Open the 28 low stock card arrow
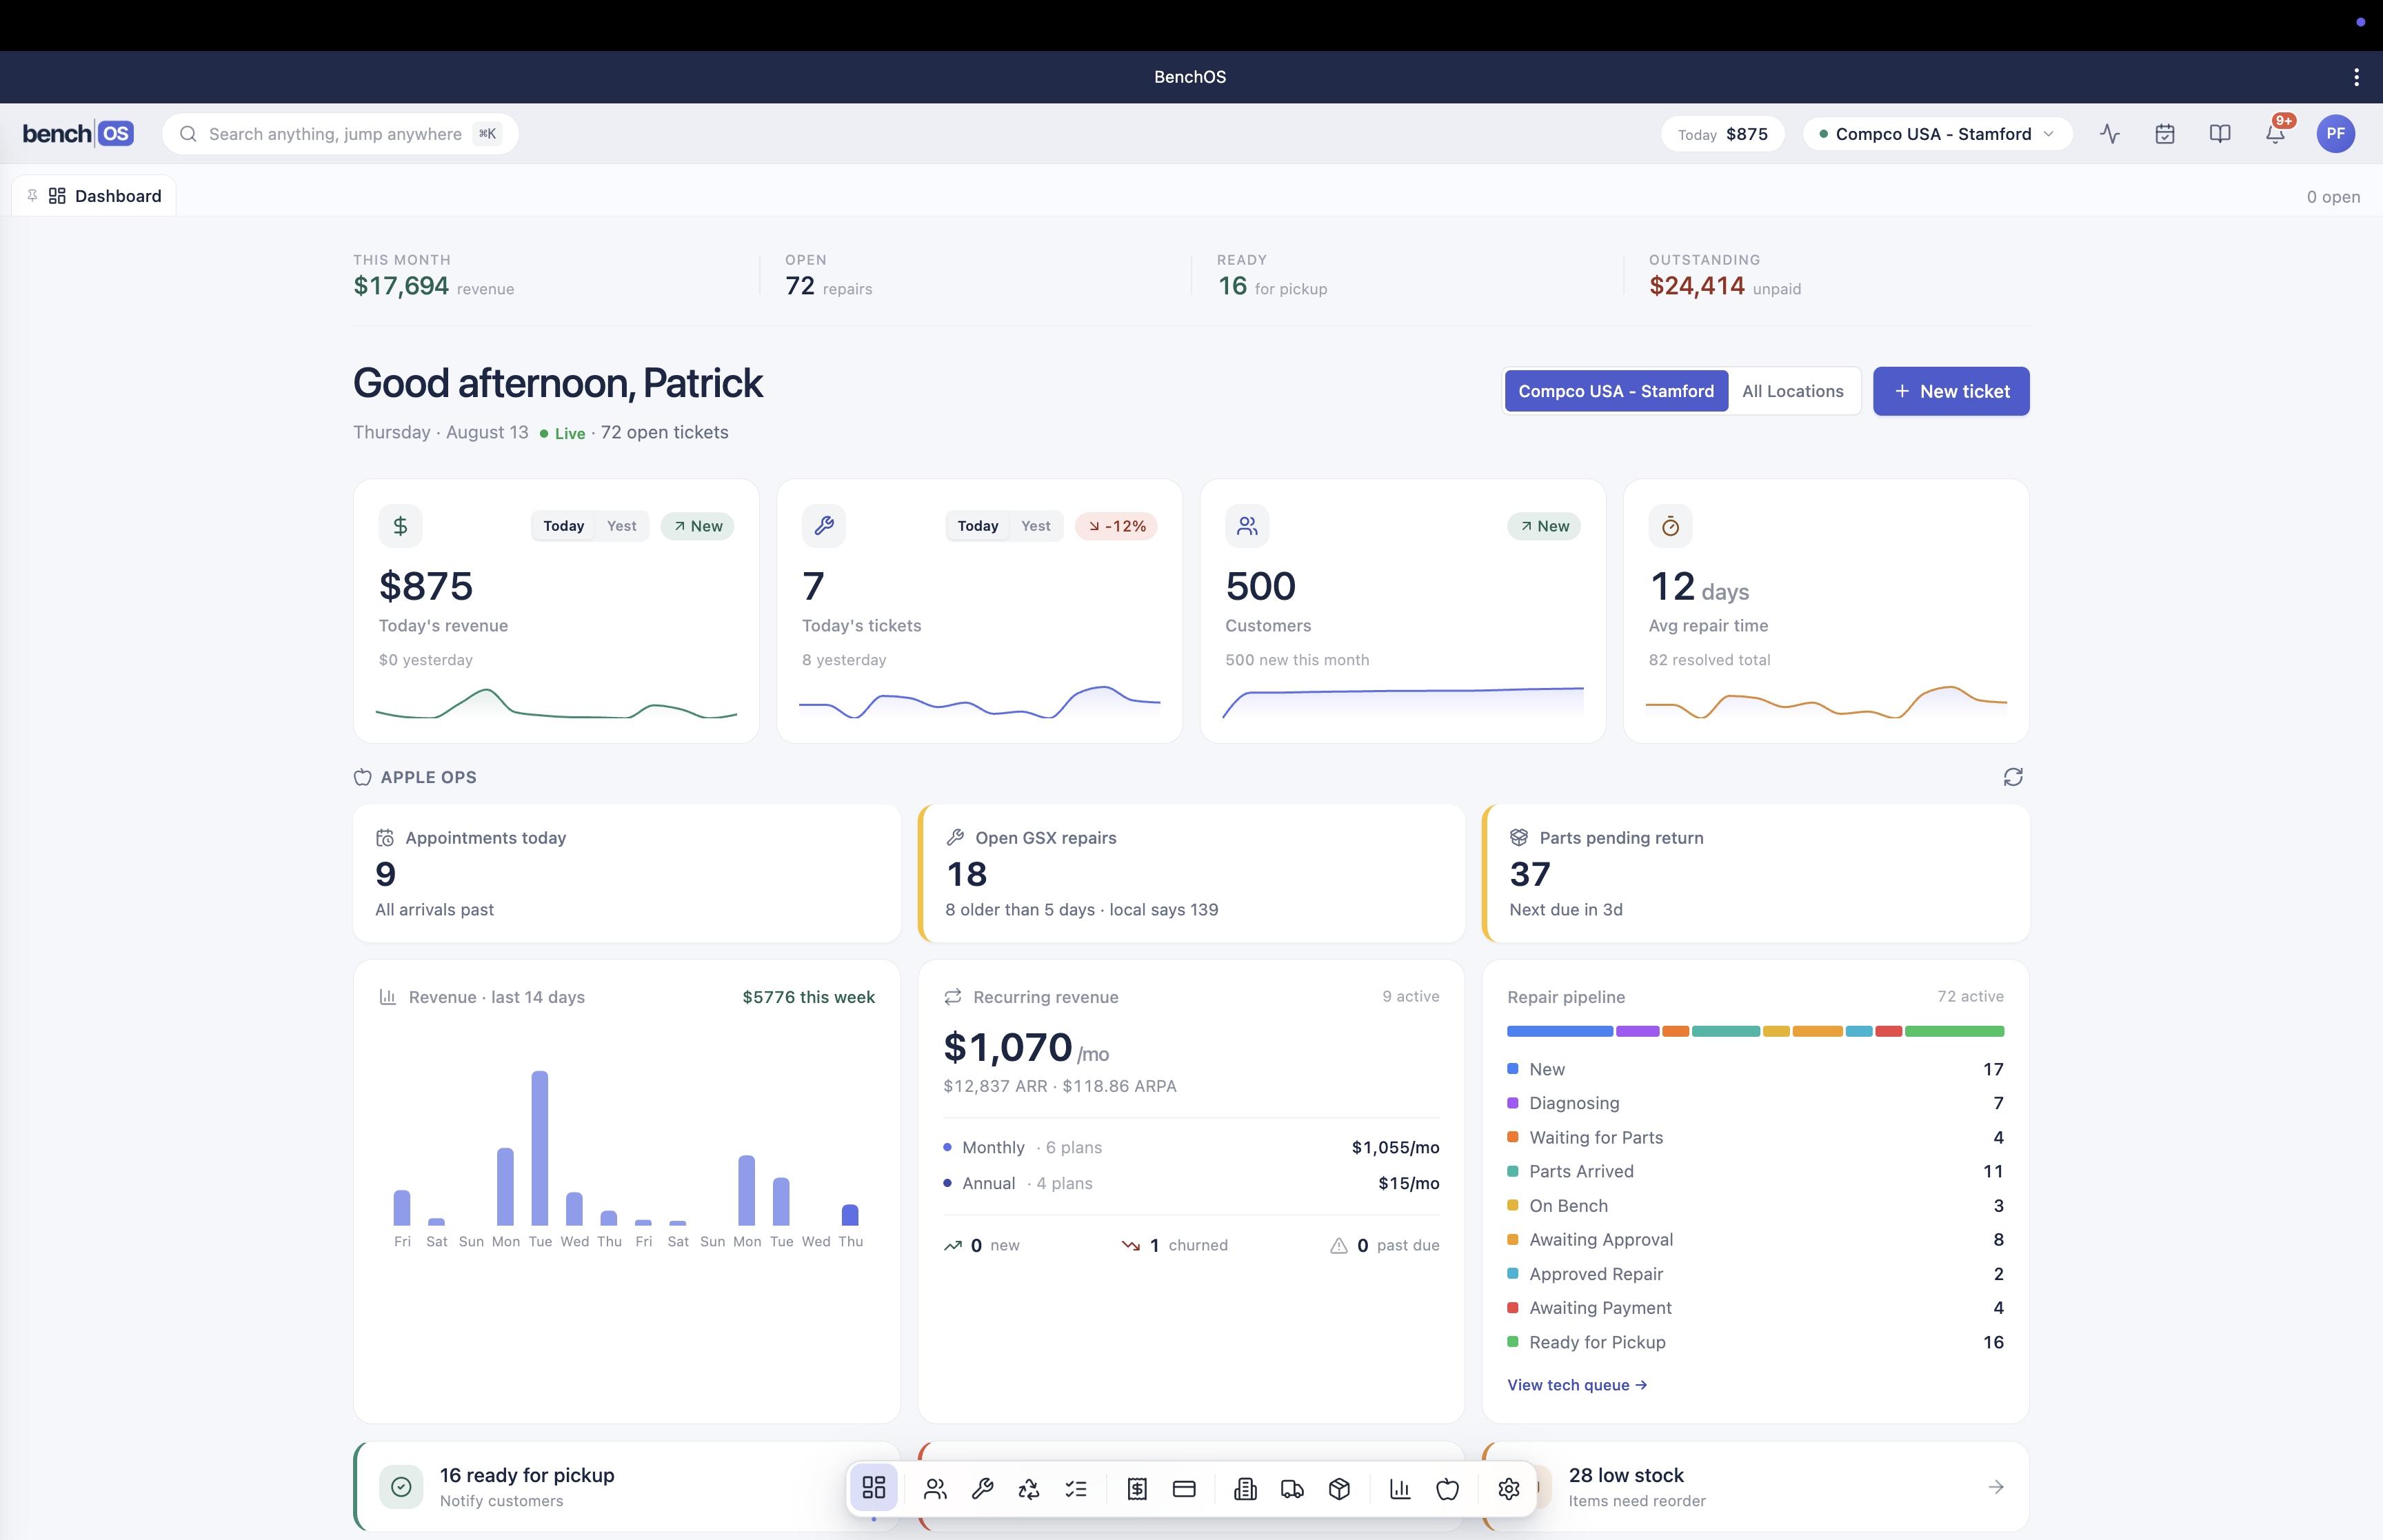This screenshot has height=1540, width=2383. click(x=1995, y=1487)
